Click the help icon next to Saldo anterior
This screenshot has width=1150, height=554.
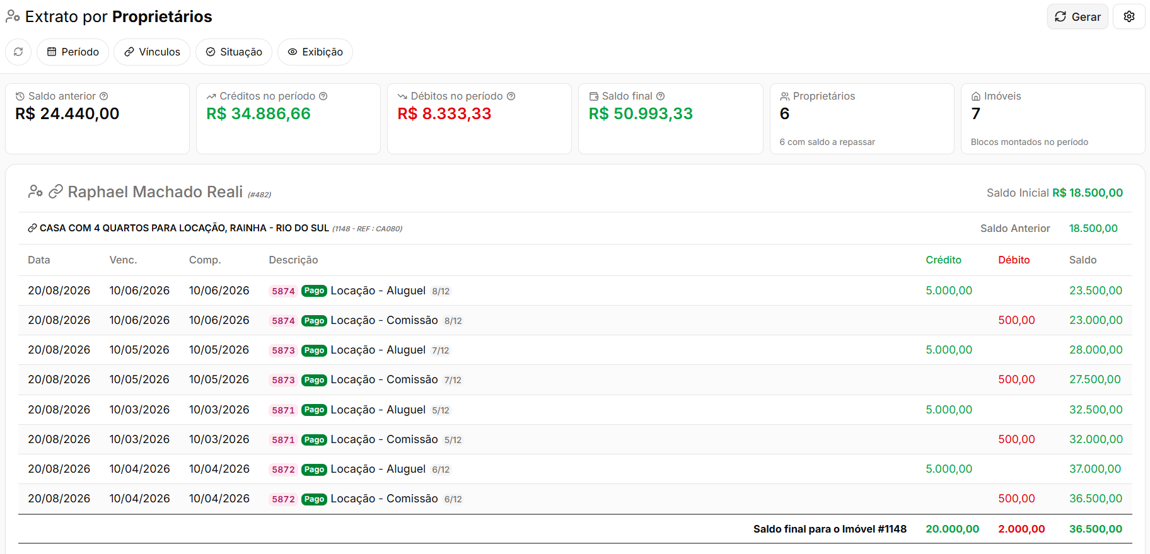tap(104, 96)
